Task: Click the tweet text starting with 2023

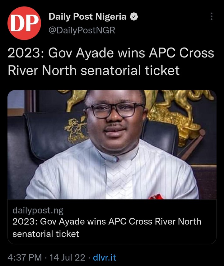Action: pos(111,62)
